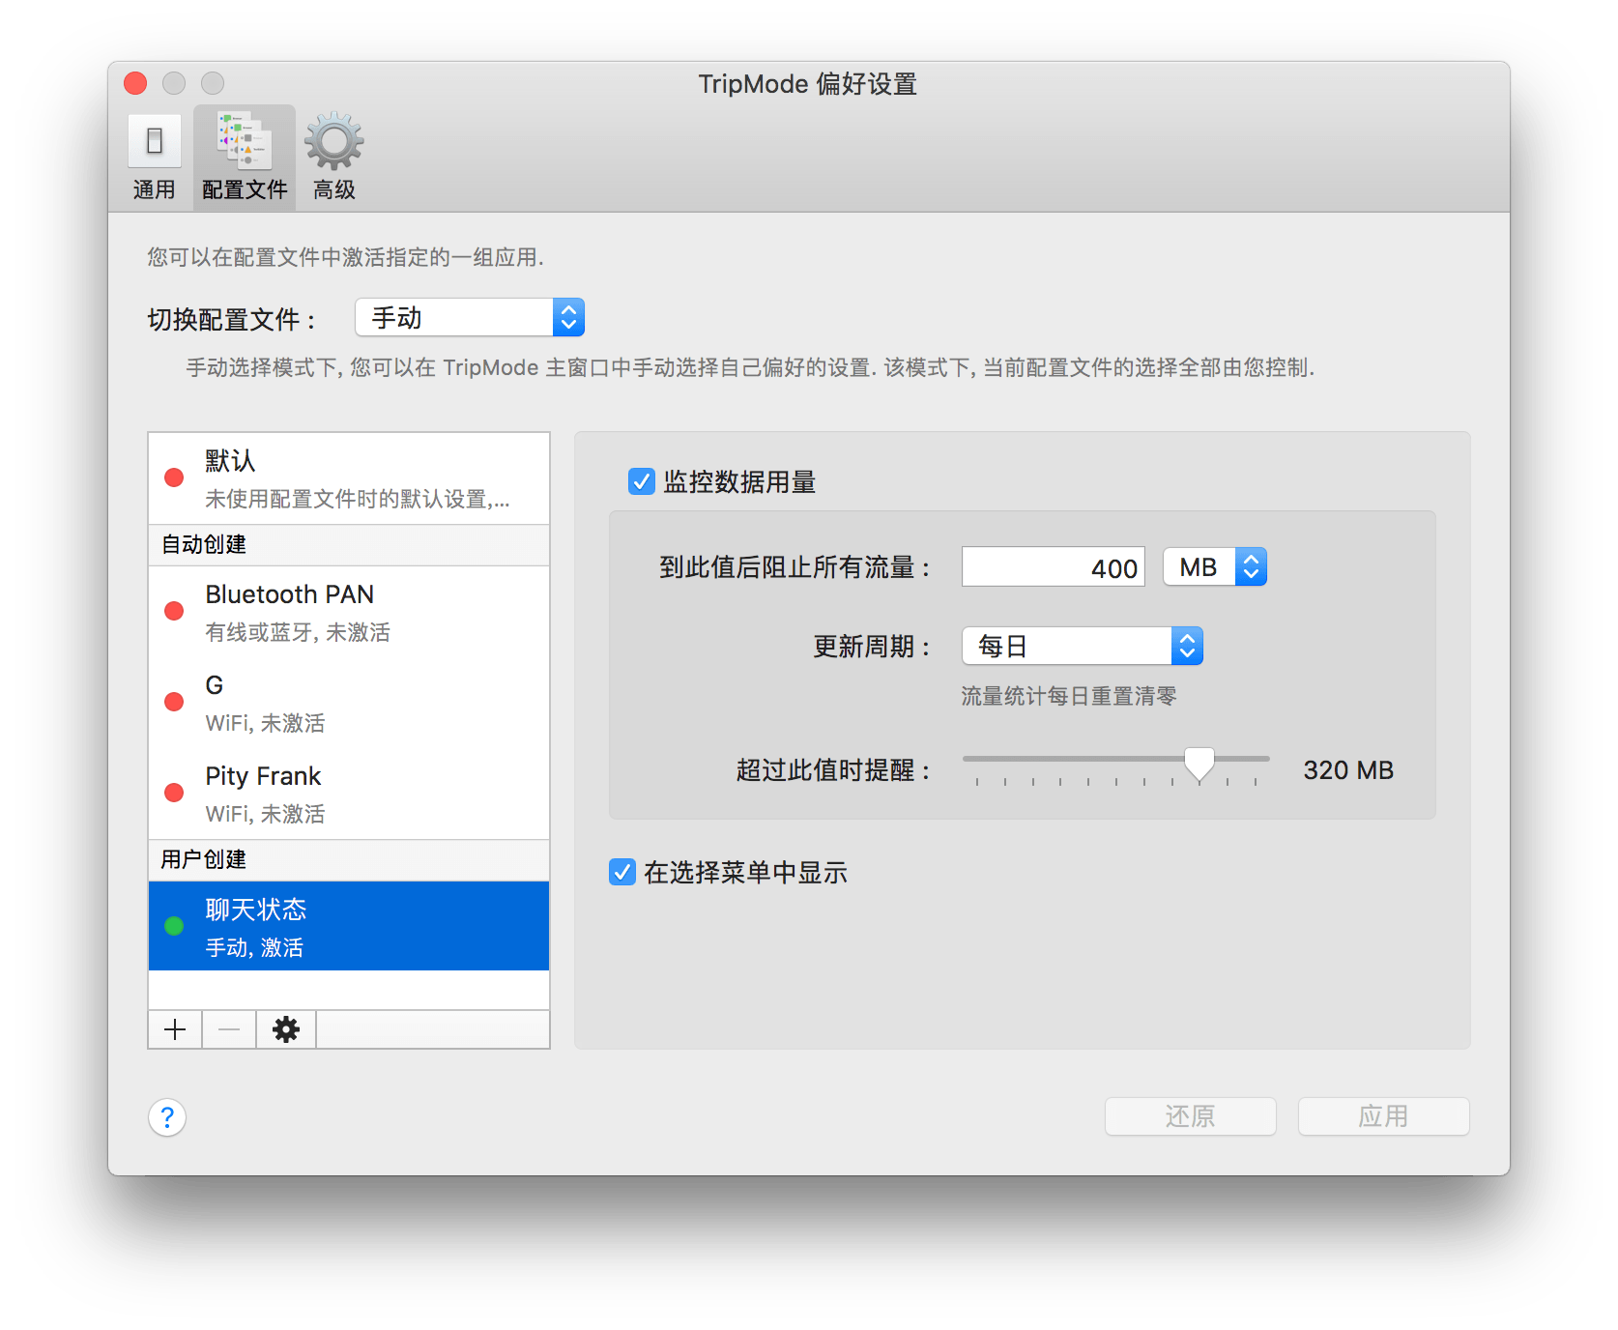
Task: Click the minus icon to remove profile
Action: coord(229,1029)
